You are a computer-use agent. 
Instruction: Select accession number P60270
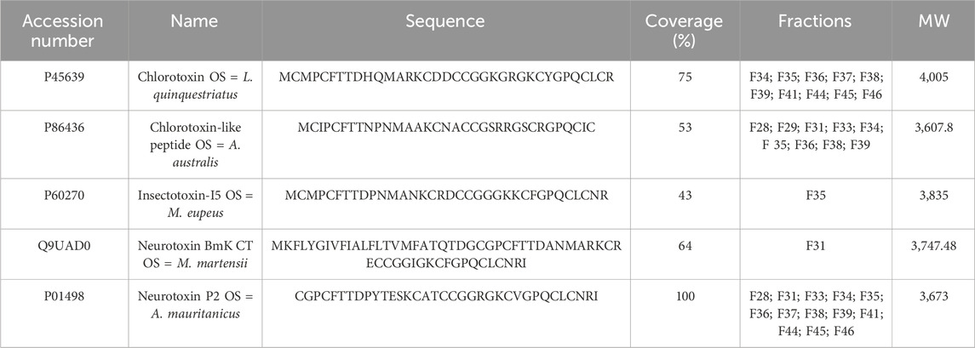tap(64, 196)
